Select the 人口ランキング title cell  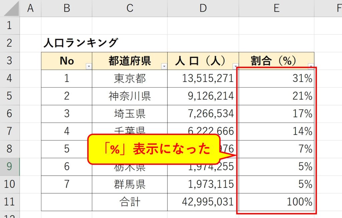pos(66,43)
